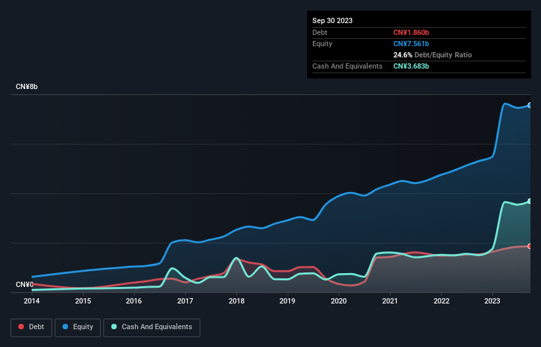This screenshot has height=347, width=541.
Task: Click the red Debt legend dot
Action: pyautogui.click(x=21, y=327)
